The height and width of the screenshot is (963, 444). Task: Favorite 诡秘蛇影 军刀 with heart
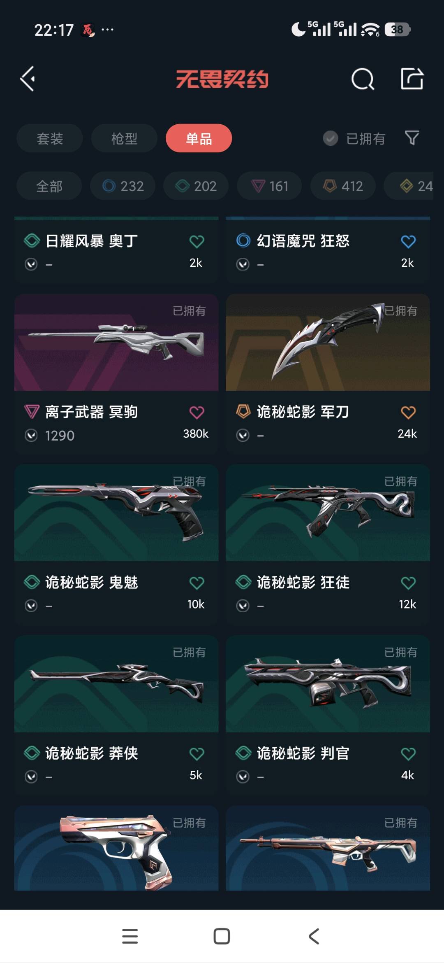click(x=408, y=412)
